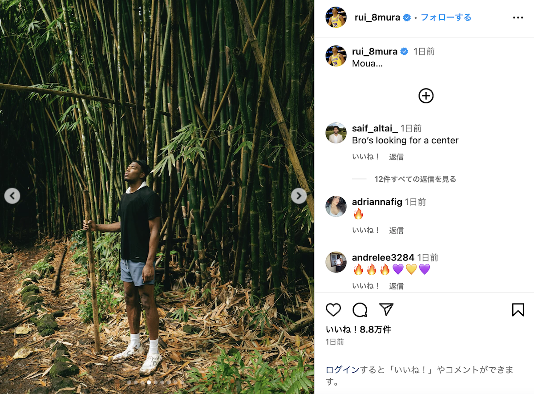The height and width of the screenshot is (394, 534).
Task: Open the three-dot more options menu
Action: (x=518, y=18)
